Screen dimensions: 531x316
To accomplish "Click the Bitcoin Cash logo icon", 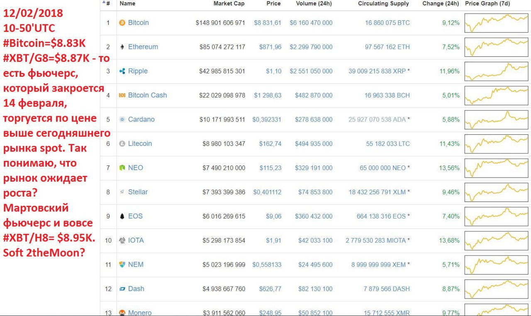I will point(122,95).
